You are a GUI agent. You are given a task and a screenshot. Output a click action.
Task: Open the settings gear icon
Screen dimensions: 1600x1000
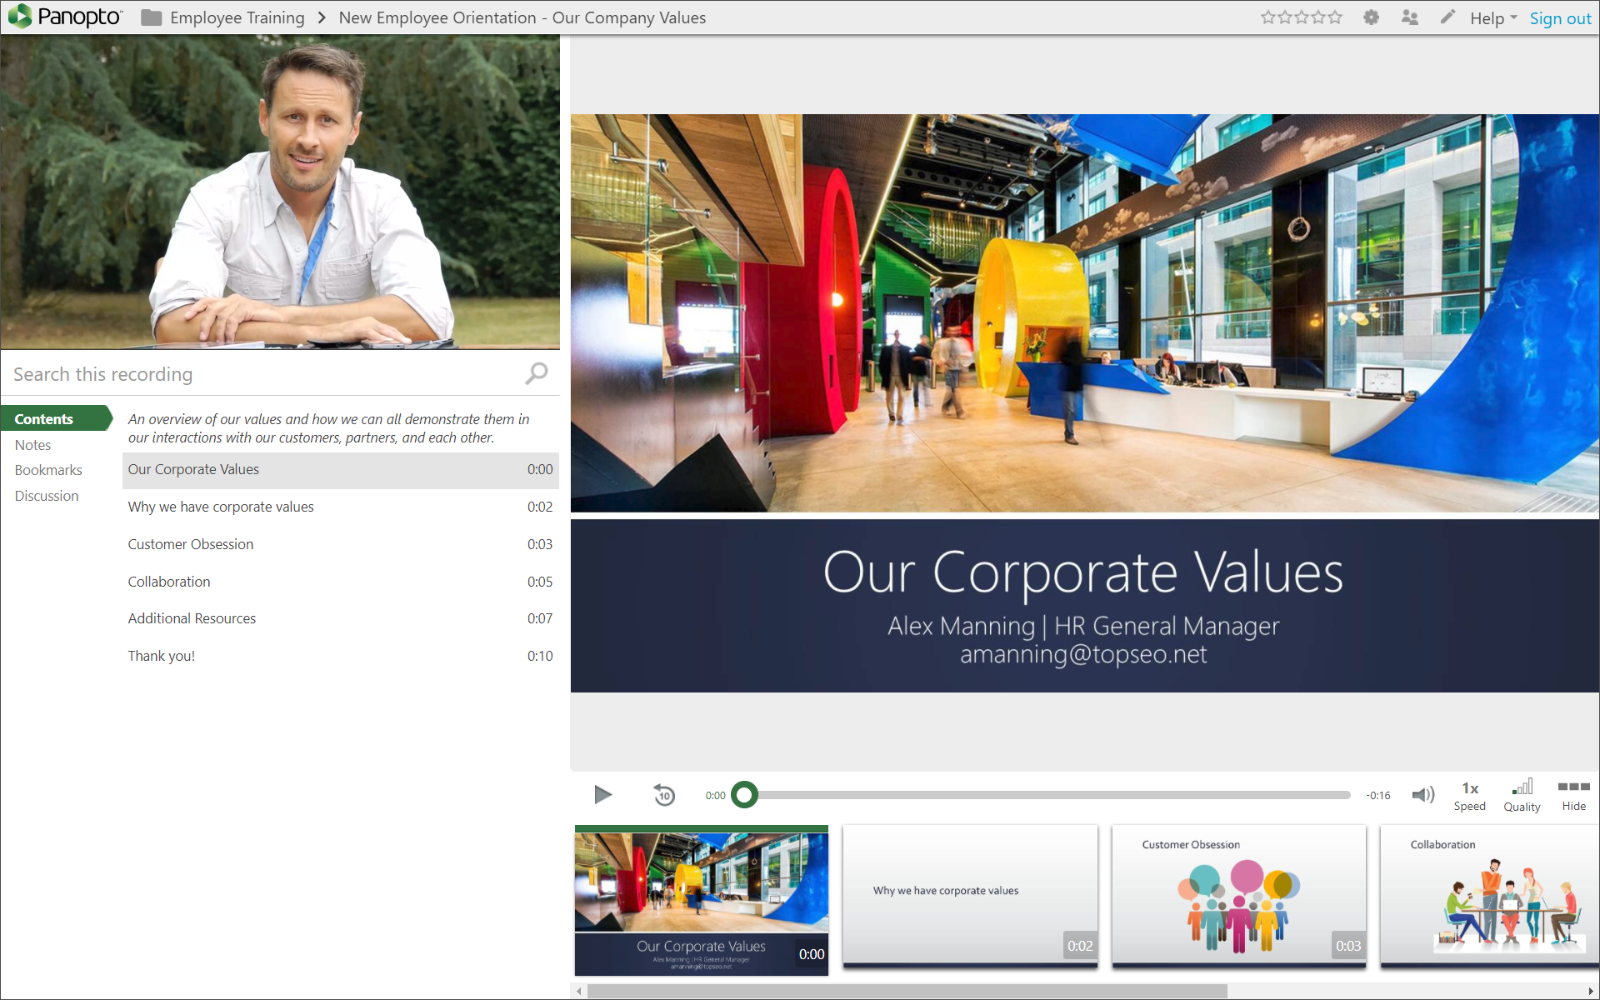point(1371,17)
